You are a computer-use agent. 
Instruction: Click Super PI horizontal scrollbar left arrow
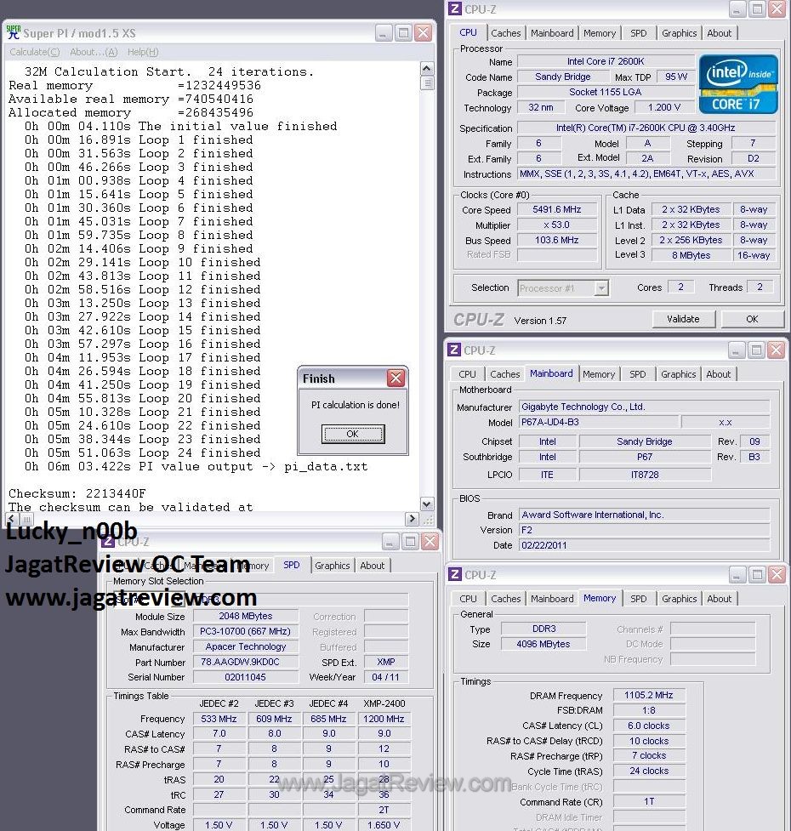[13, 519]
